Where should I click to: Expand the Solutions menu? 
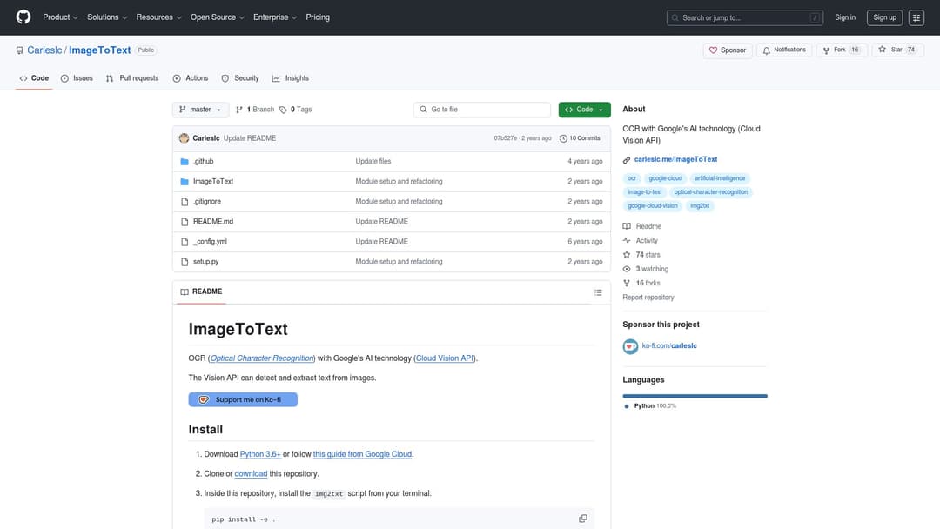tap(107, 17)
